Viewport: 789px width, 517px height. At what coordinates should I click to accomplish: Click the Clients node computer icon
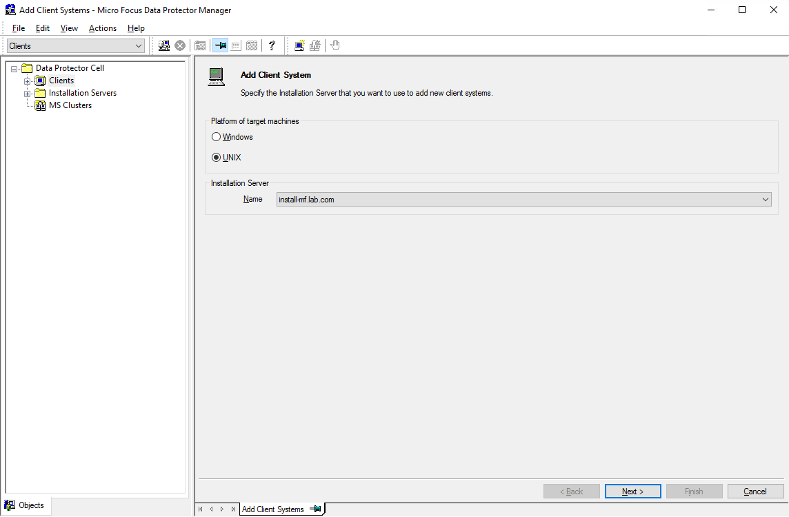40,81
